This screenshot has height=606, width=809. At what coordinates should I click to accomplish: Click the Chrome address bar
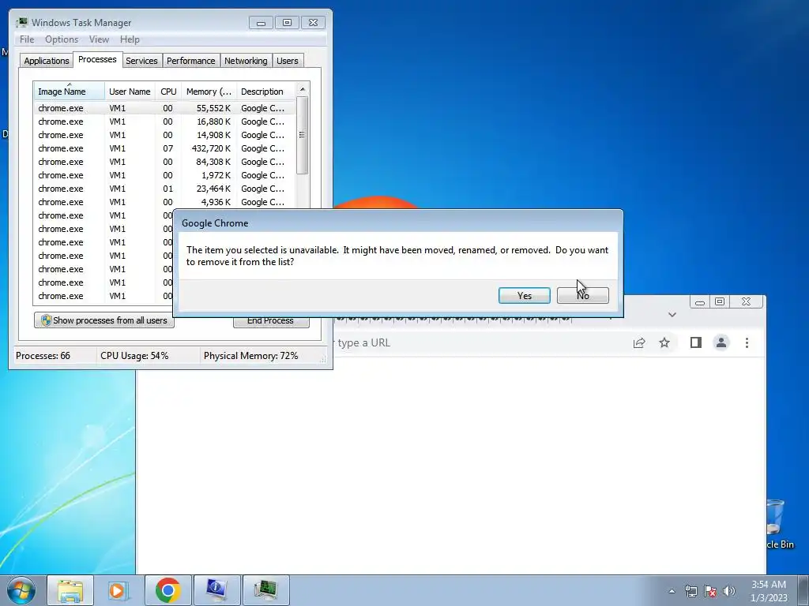[480, 342]
